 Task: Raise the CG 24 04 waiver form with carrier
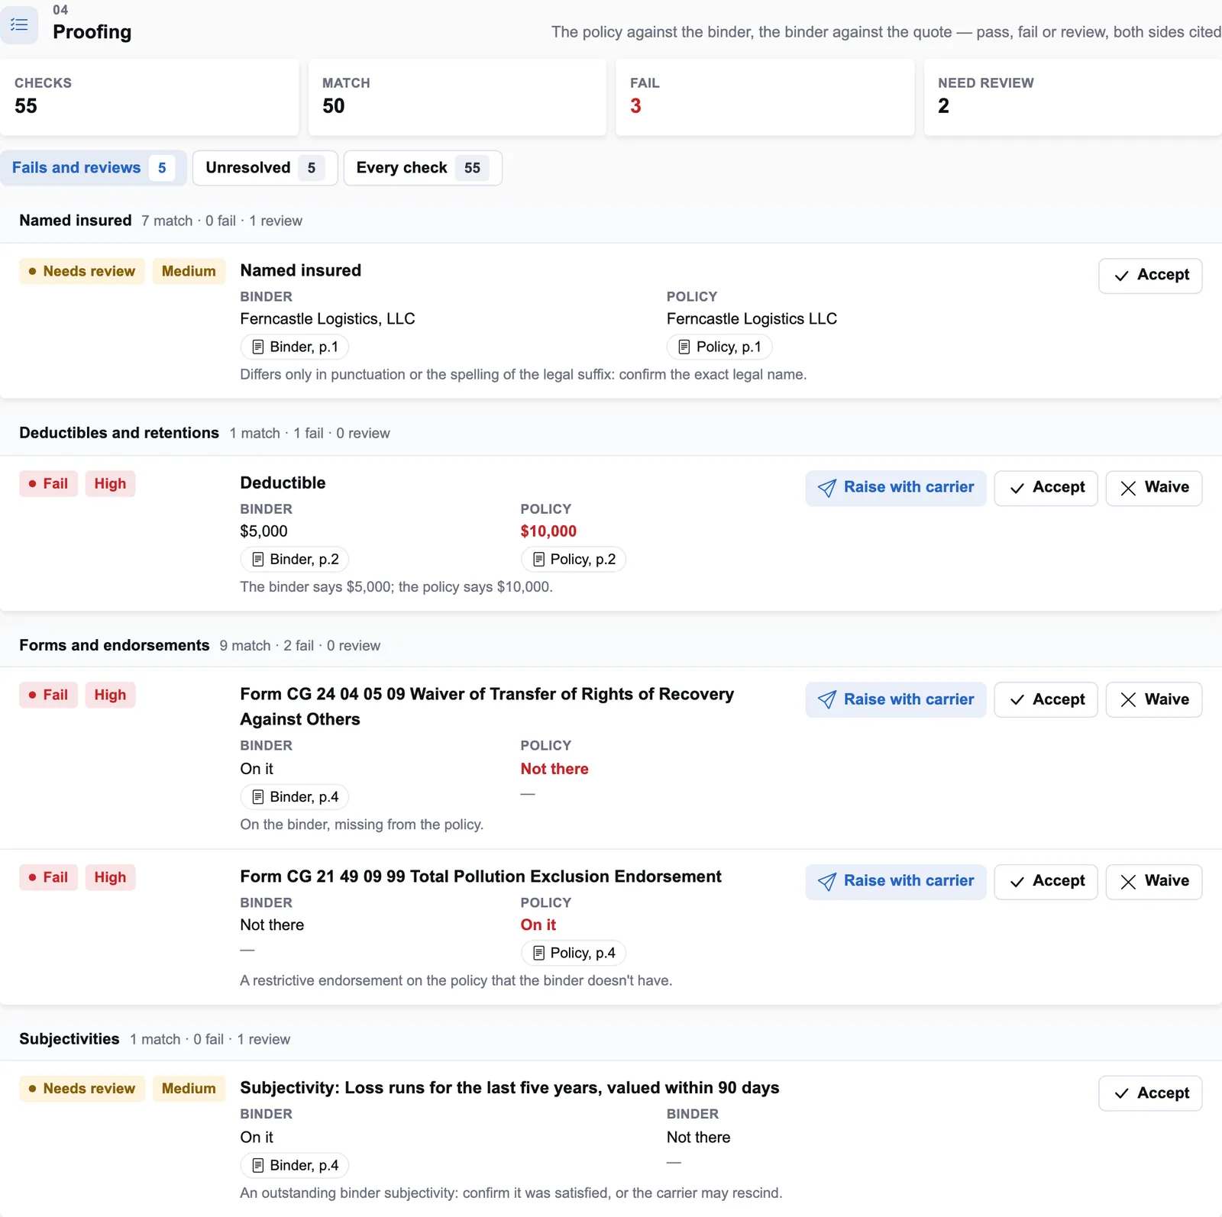[x=896, y=699]
